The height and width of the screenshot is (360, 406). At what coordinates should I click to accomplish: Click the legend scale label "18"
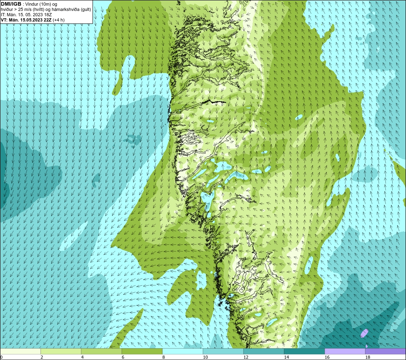367,357
